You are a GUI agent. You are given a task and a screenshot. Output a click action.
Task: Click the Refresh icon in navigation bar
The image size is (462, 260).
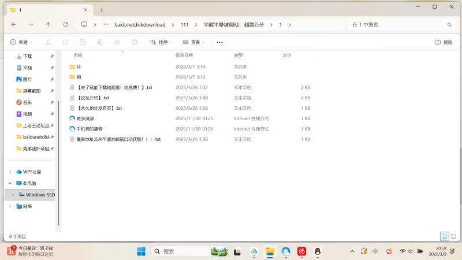pos(65,25)
